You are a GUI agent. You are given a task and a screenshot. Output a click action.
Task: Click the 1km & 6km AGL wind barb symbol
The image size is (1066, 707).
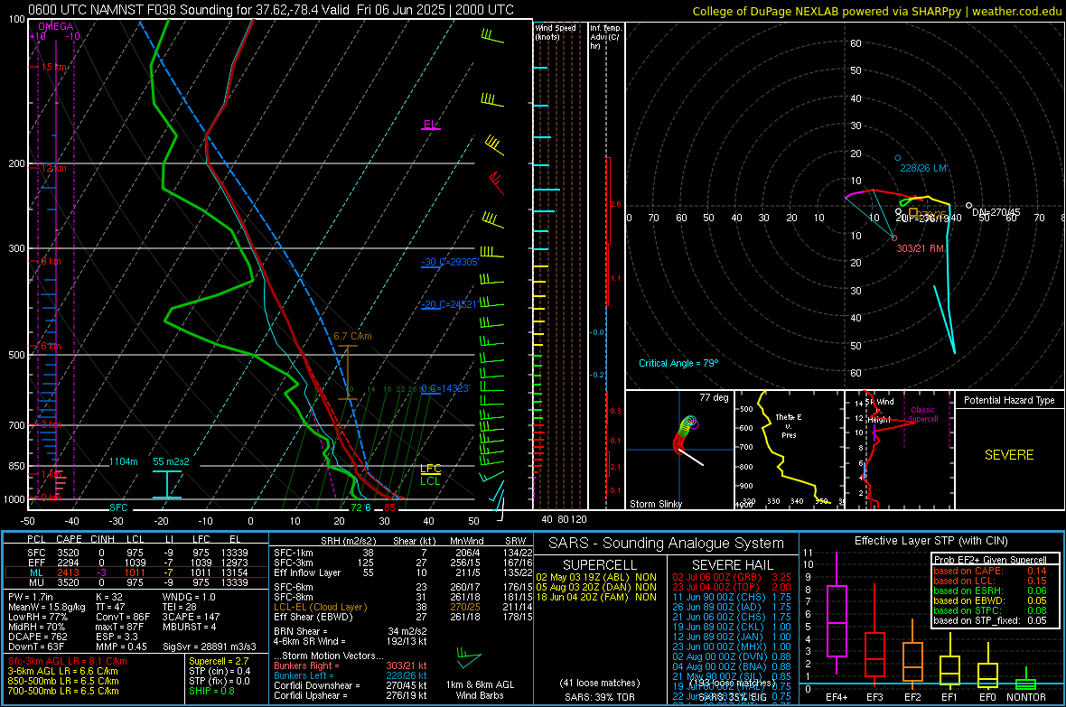click(469, 657)
